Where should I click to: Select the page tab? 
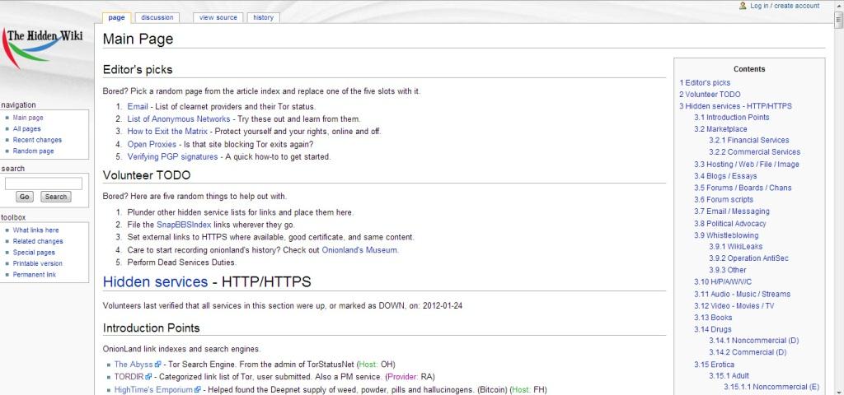tap(116, 17)
